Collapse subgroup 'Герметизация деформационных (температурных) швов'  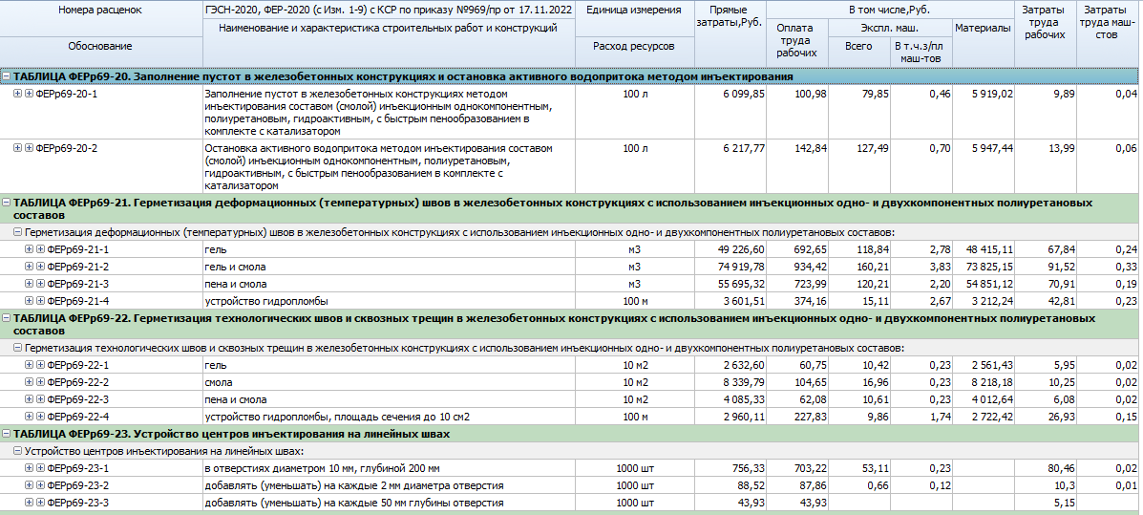coord(17,232)
